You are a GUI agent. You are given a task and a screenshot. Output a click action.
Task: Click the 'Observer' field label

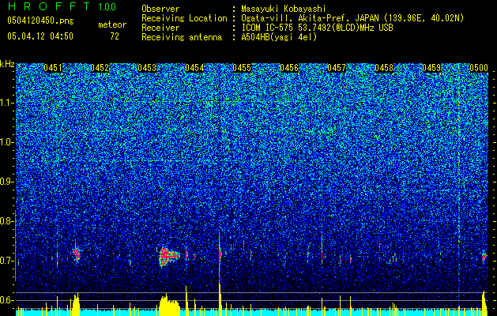click(160, 9)
